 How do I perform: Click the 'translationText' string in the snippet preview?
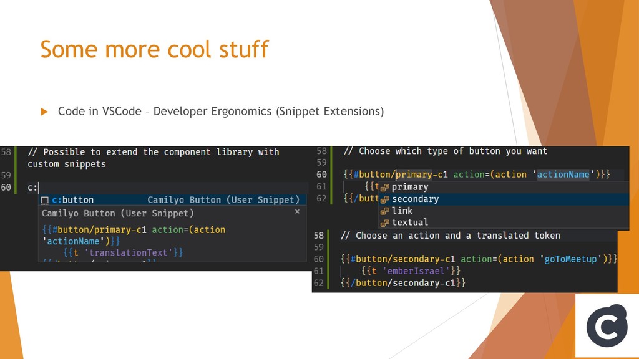[x=128, y=253]
